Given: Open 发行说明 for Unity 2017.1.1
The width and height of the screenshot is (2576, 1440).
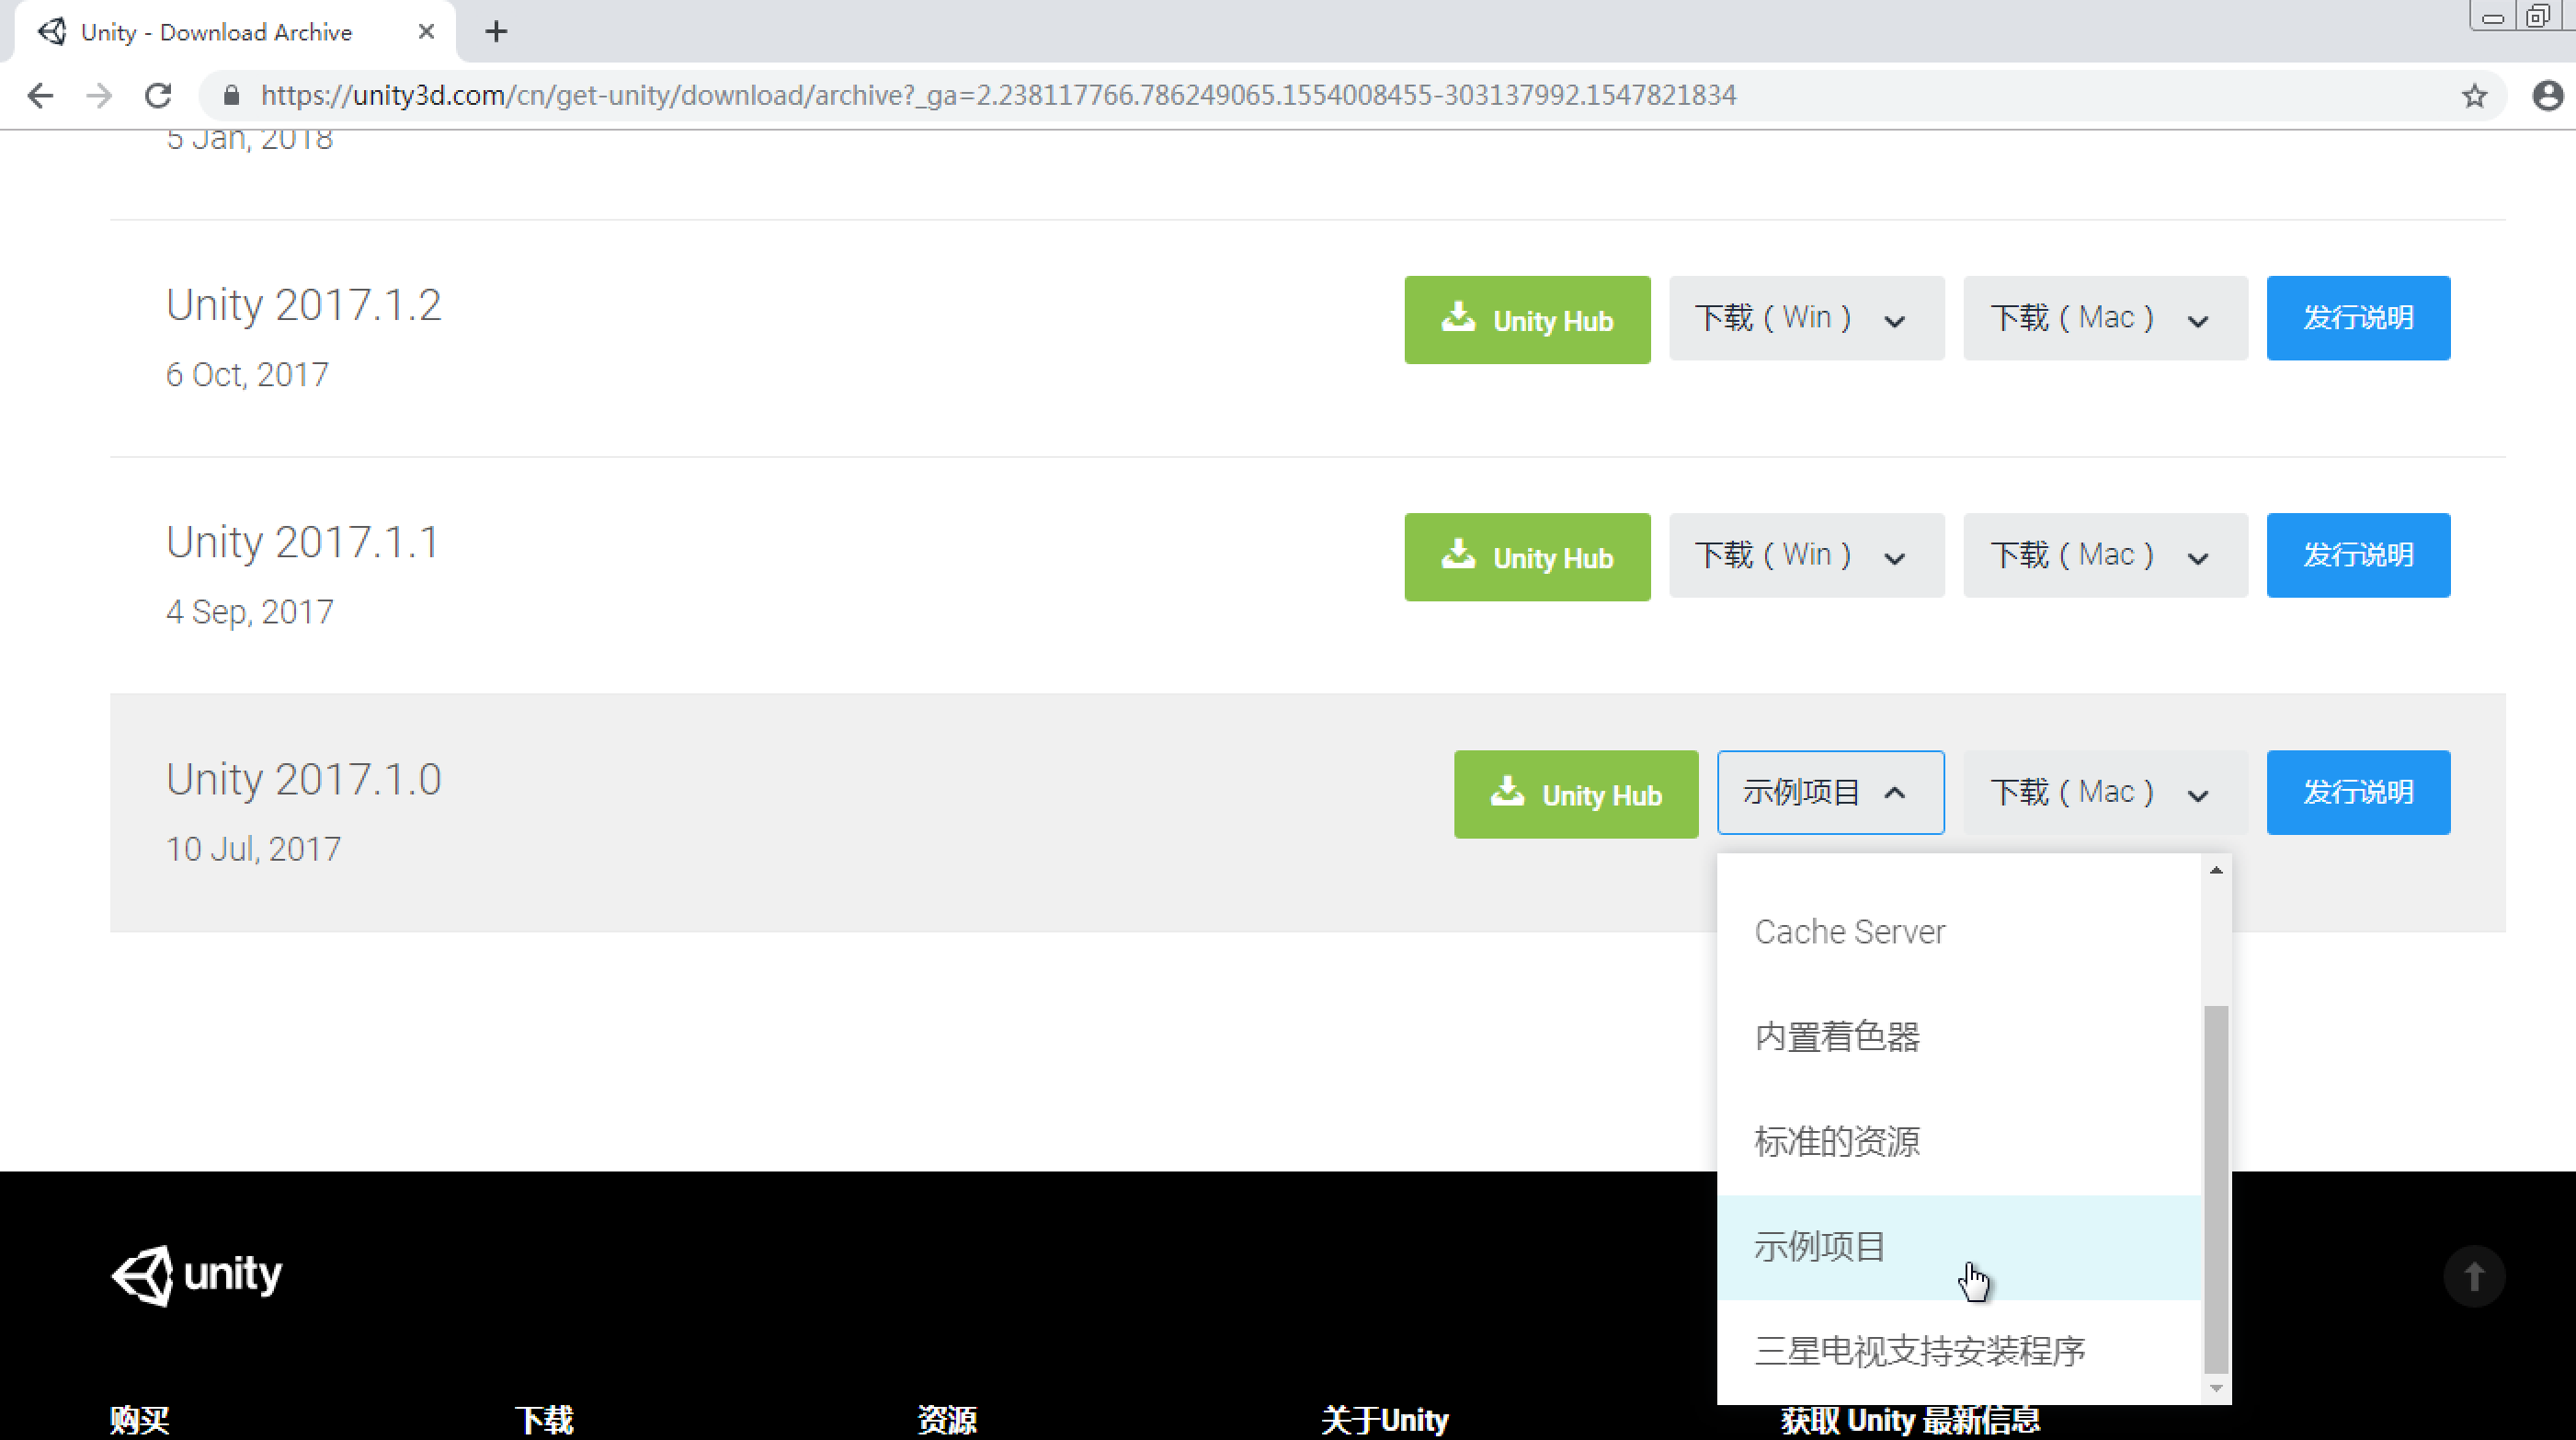Looking at the screenshot, I should pos(2358,555).
